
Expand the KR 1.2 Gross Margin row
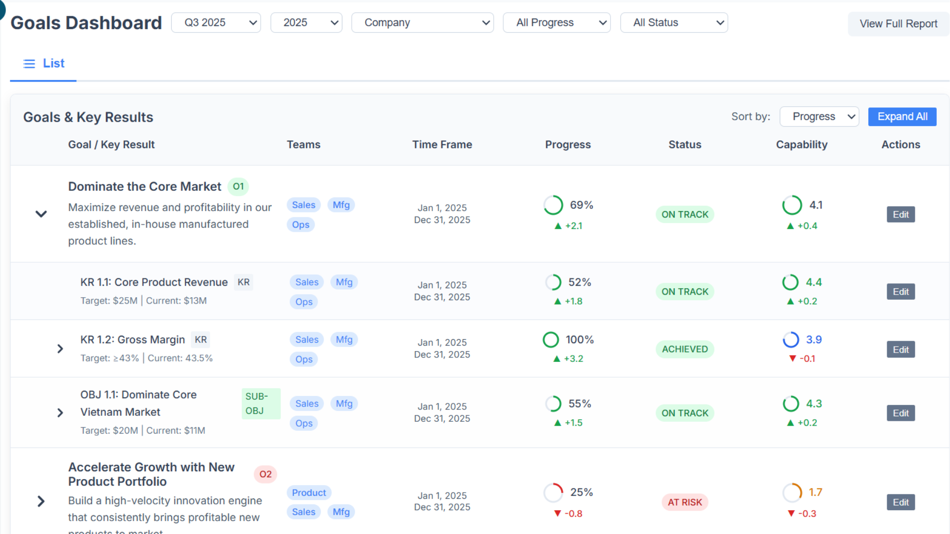click(60, 349)
